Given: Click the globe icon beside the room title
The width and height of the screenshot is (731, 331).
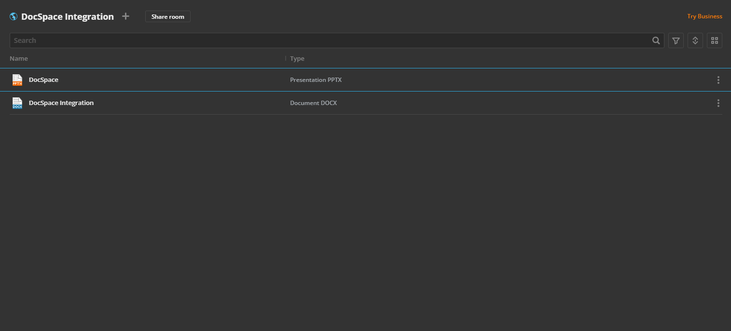Looking at the screenshot, I should pyautogui.click(x=14, y=16).
